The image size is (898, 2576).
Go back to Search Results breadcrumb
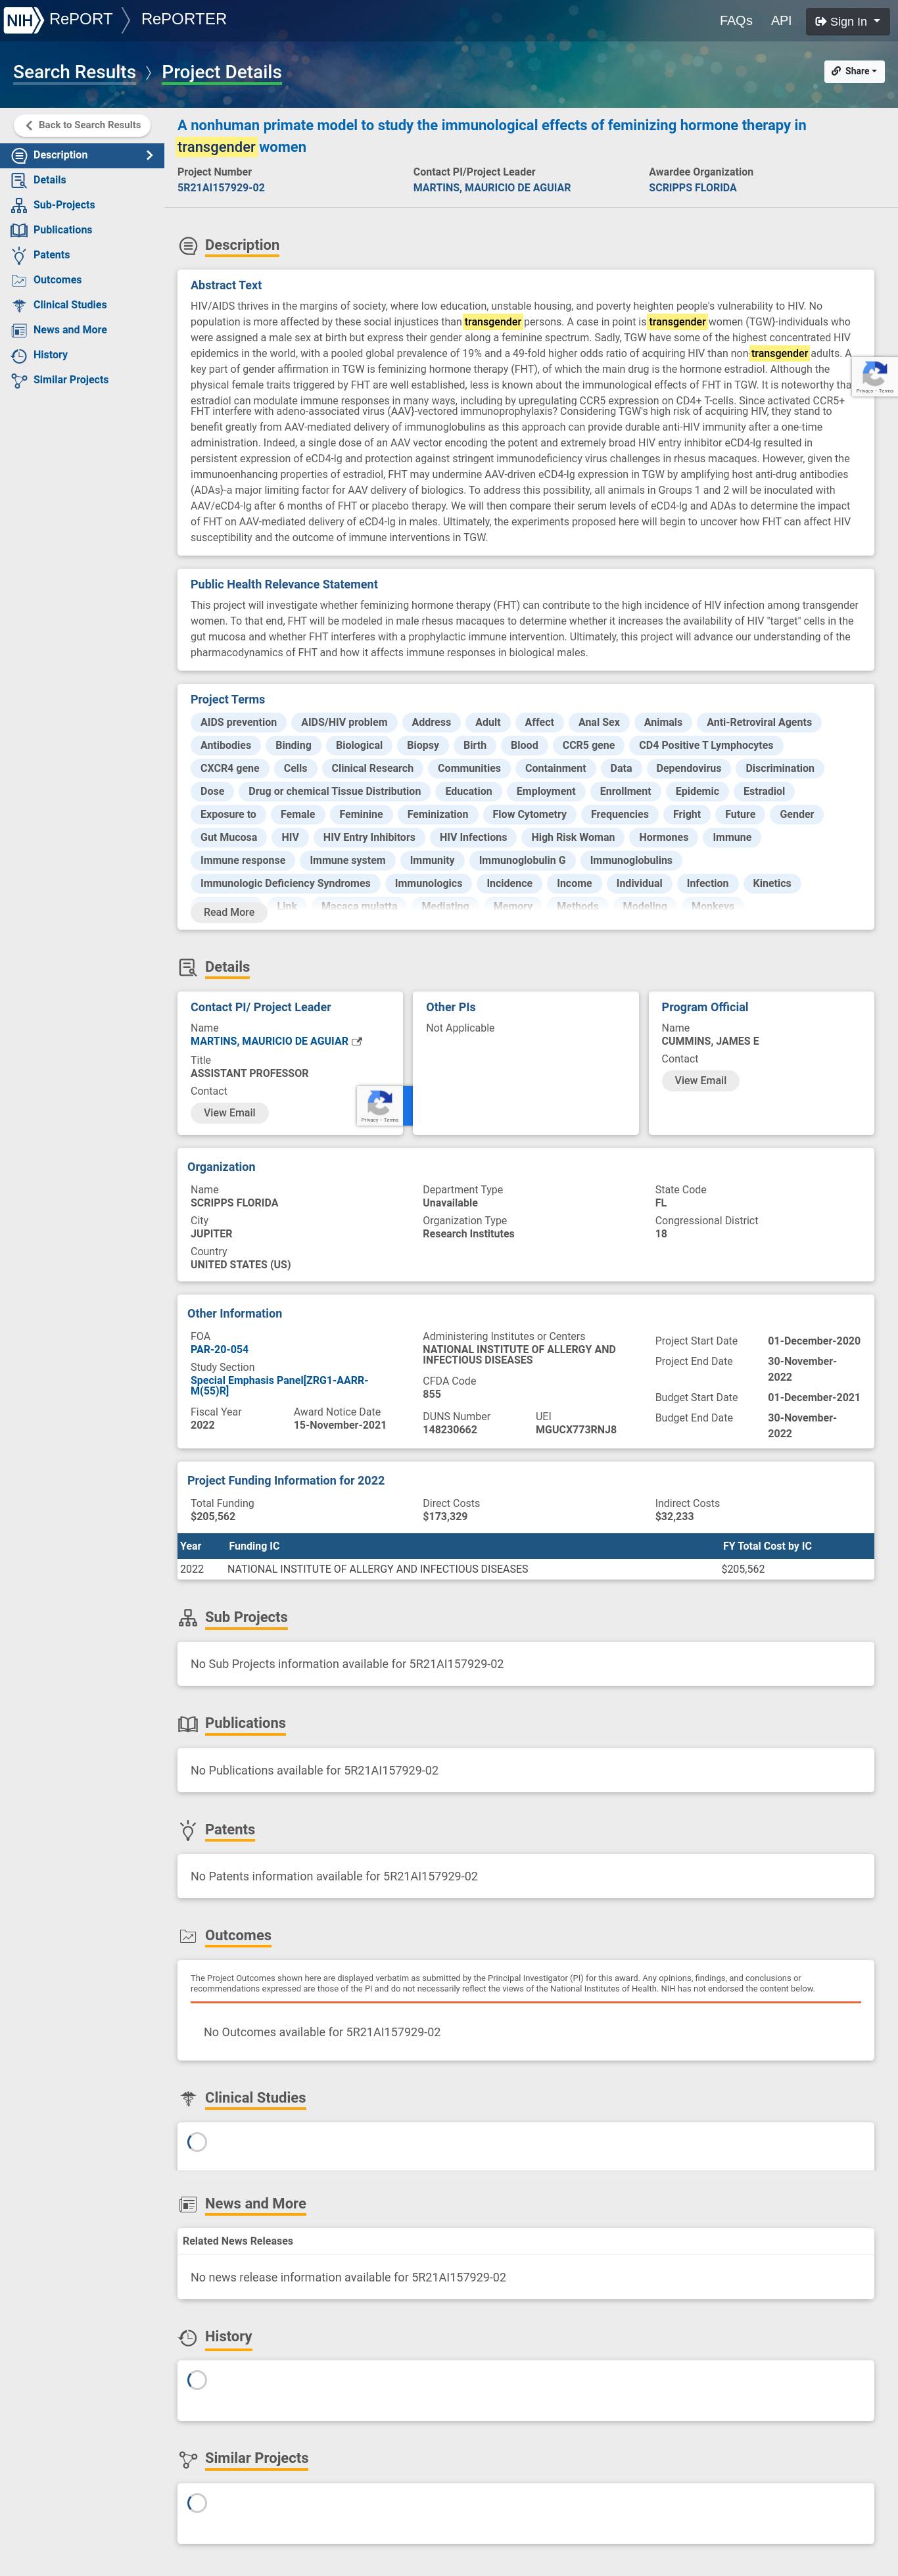pyautogui.click(x=74, y=72)
